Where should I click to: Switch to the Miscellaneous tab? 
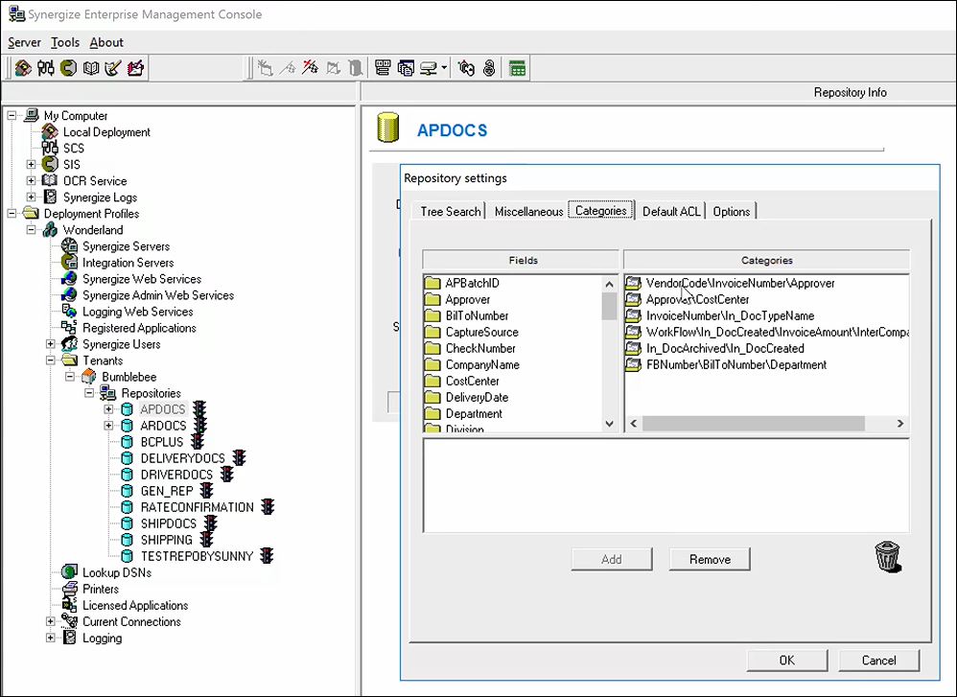tap(528, 211)
